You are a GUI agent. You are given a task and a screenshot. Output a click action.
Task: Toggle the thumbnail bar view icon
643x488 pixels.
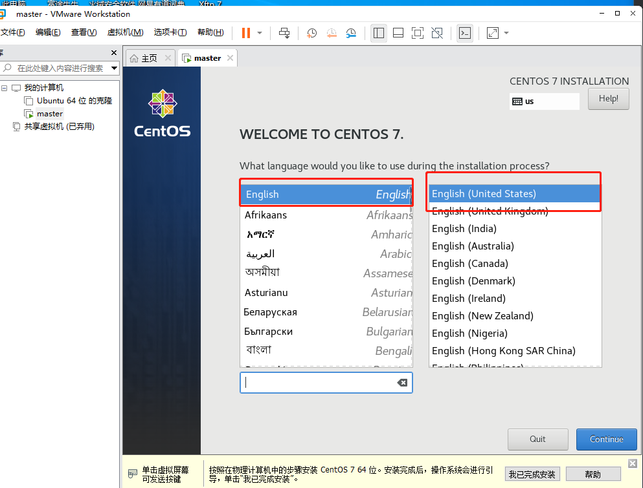pyautogui.click(x=398, y=33)
